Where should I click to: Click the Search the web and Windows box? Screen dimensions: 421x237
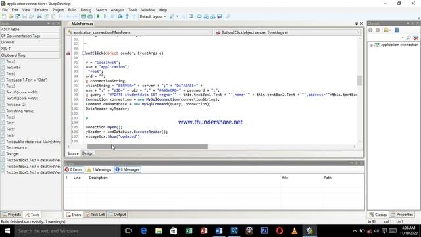(67, 231)
